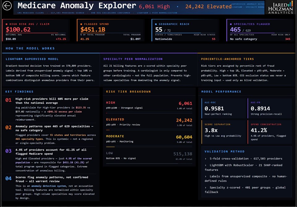The width and height of the screenshot is (297, 207).
Task: Click the LightGBM Supervised Model heading
Action: tap(32, 59)
